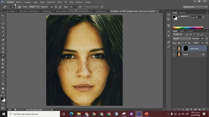This screenshot has width=209, height=117.
Task: Select the Type tool
Action: (3, 76)
